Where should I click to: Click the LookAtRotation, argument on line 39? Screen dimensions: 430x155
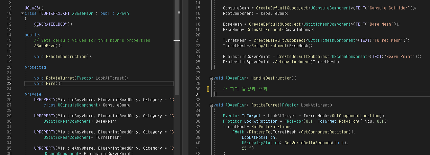(259, 137)
